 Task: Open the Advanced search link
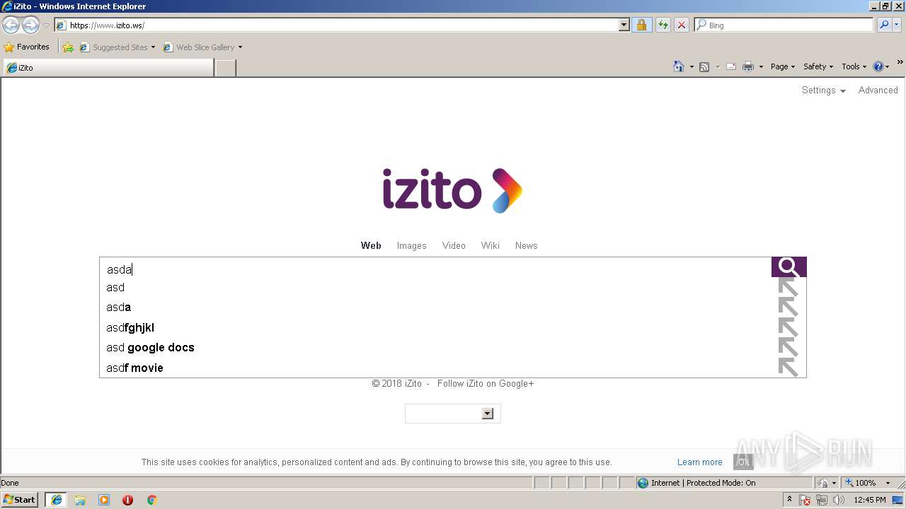(878, 90)
